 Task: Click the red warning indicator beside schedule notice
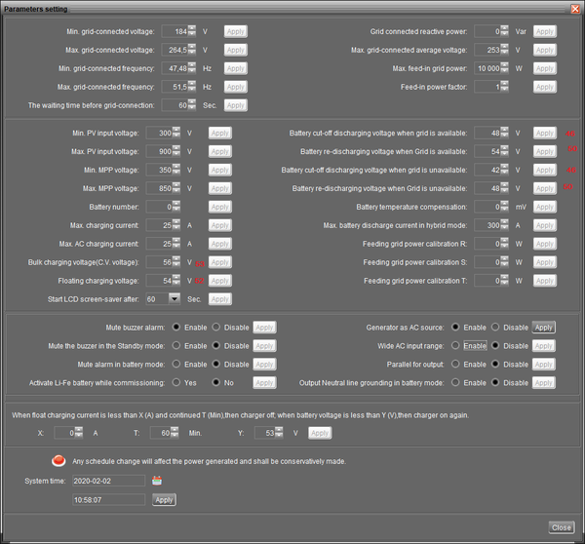pos(58,461)
